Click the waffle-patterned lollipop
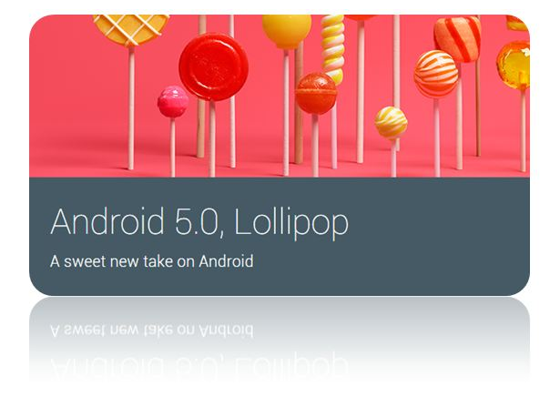Screen dimensions: 550x397 pos(130,30)
